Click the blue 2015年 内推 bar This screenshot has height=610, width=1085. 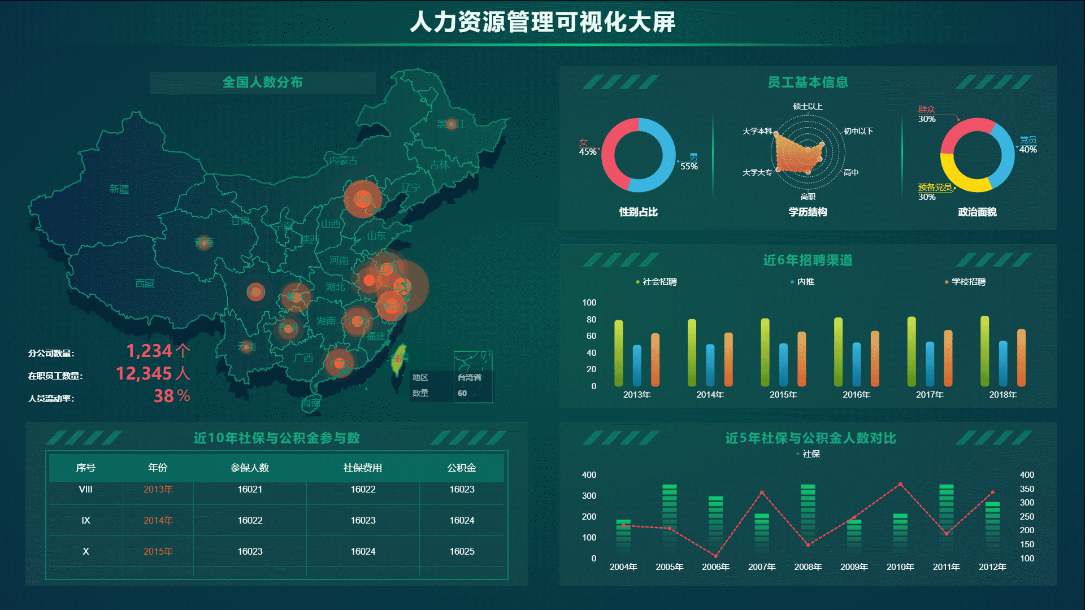click(783, 365)
